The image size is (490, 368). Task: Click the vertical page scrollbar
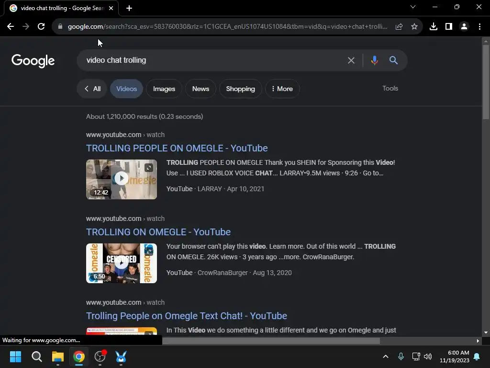pyautogui.click(x=486, y=82)
